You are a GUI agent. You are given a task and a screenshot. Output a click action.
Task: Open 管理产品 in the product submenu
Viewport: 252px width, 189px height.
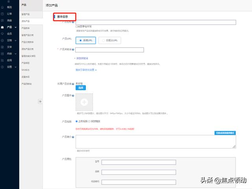click(x=25, y=14)
